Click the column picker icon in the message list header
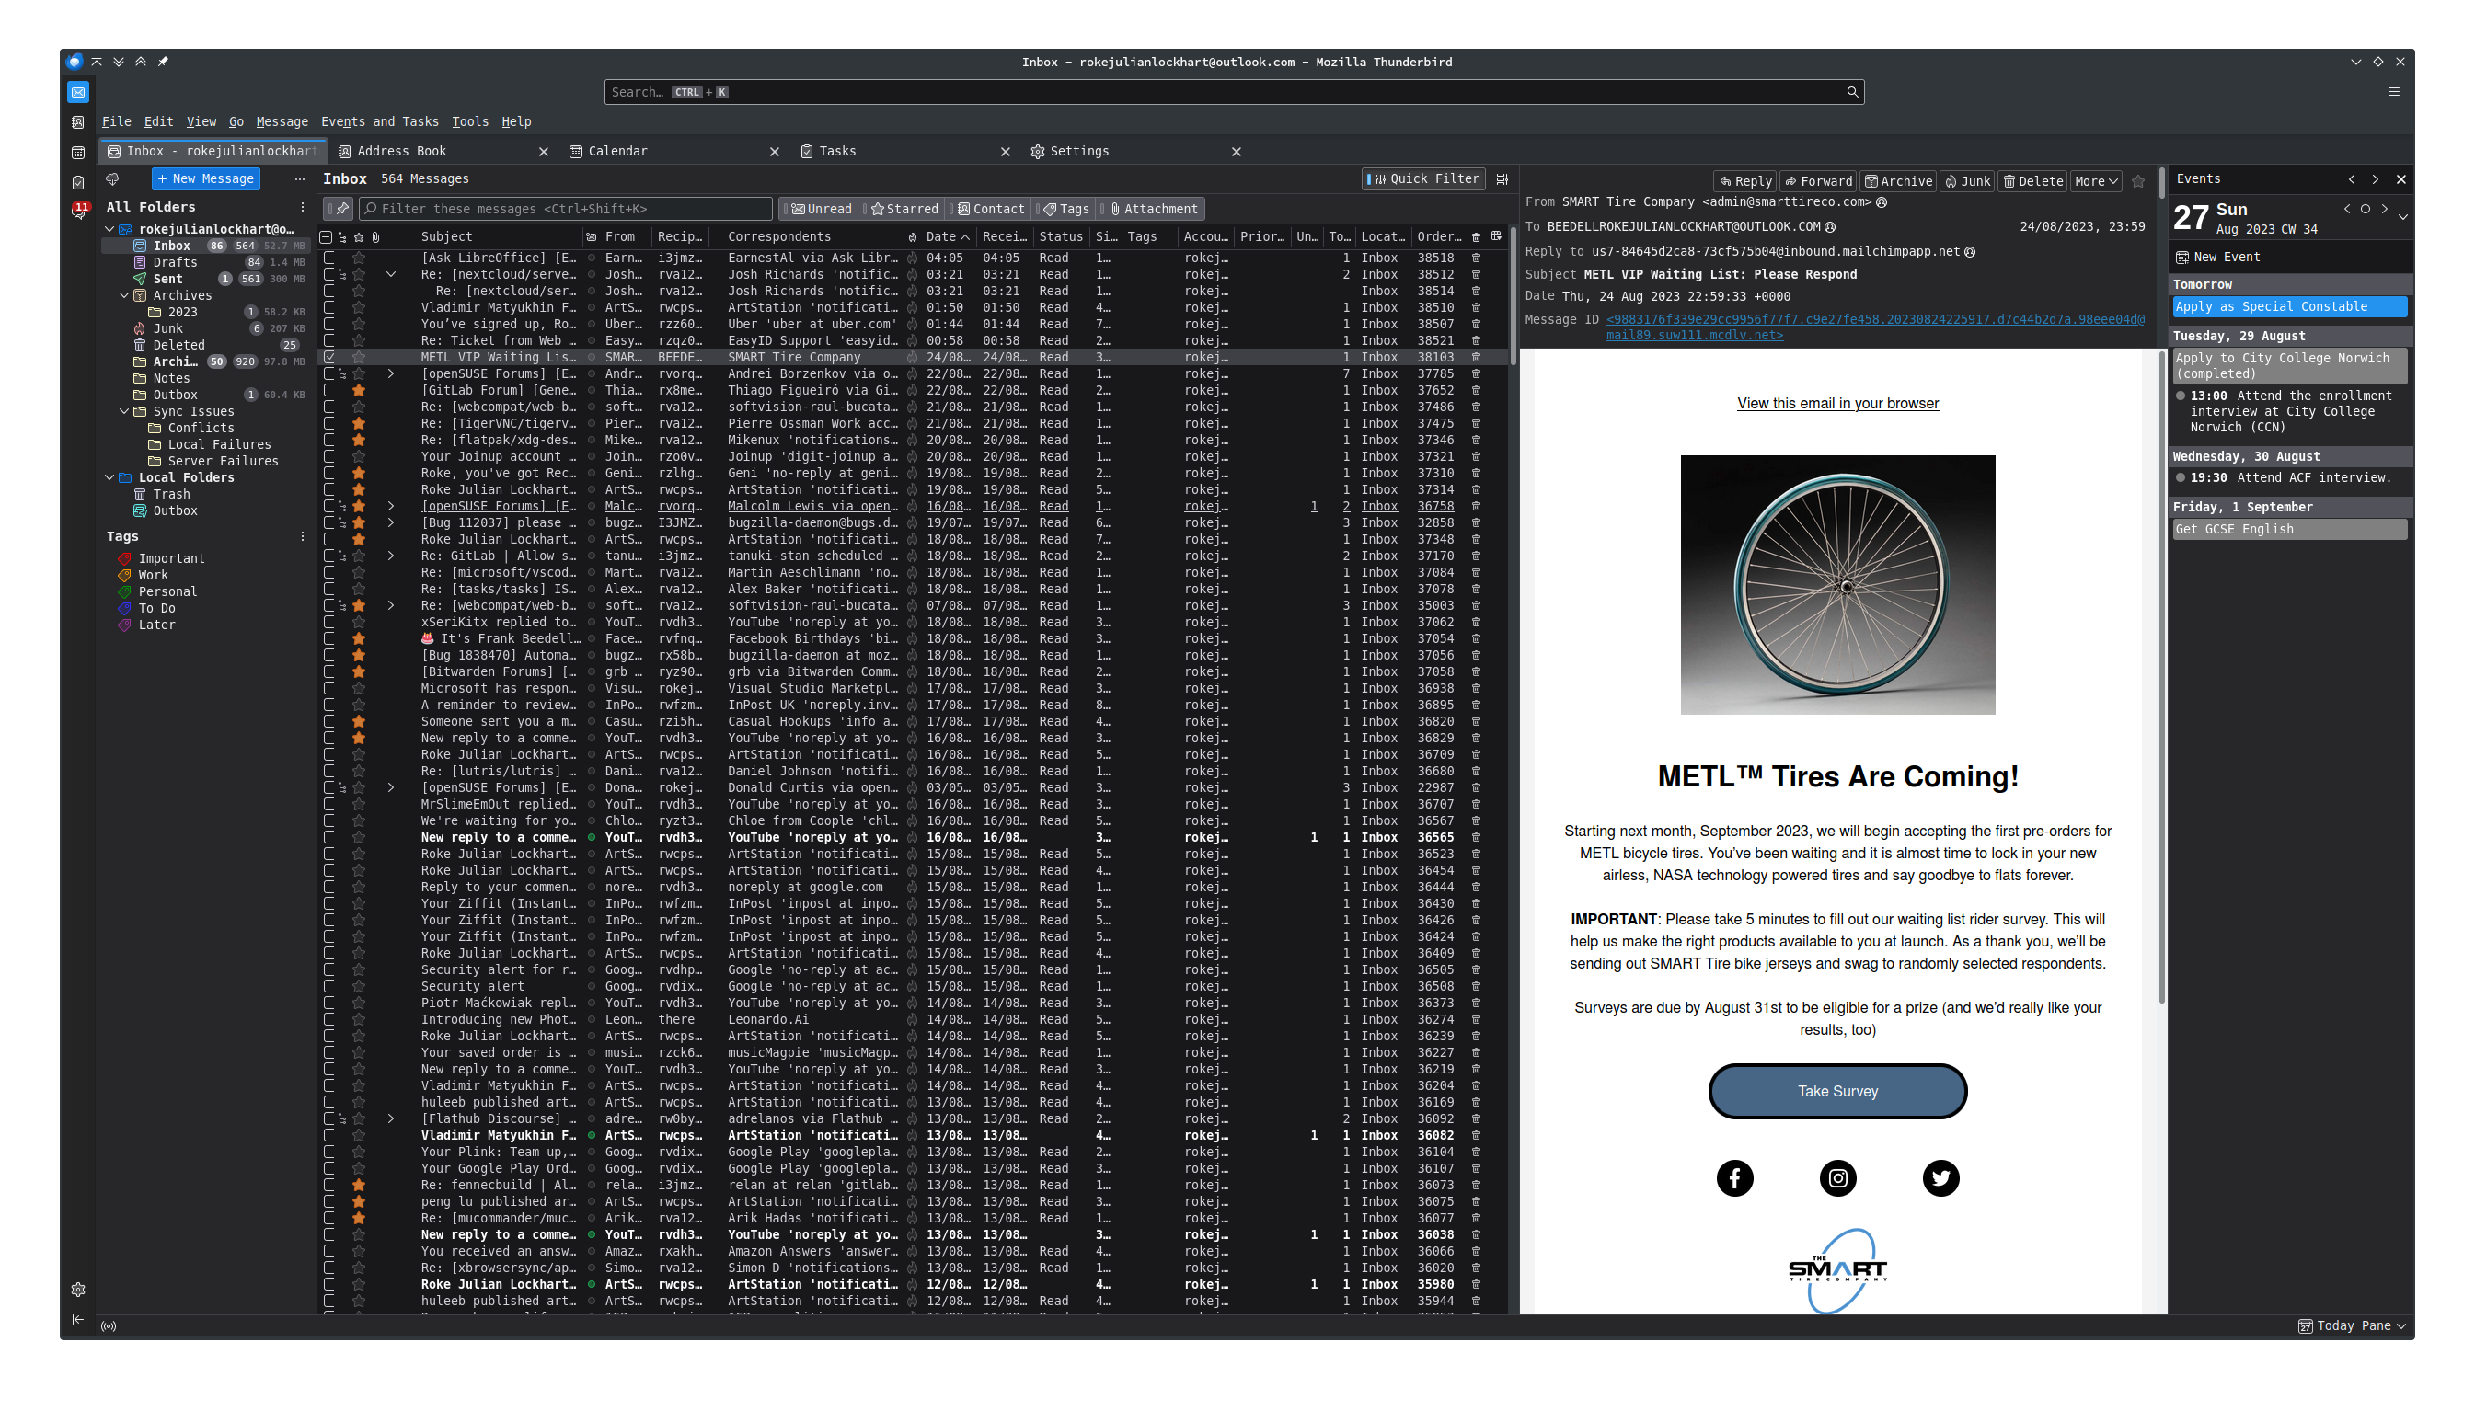 point(1496,236)
